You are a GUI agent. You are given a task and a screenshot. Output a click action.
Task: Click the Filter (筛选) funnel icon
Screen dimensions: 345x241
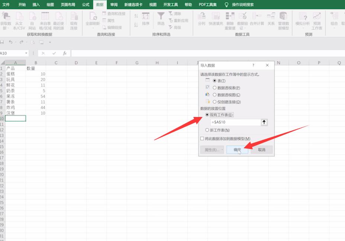tap(161, 16)
